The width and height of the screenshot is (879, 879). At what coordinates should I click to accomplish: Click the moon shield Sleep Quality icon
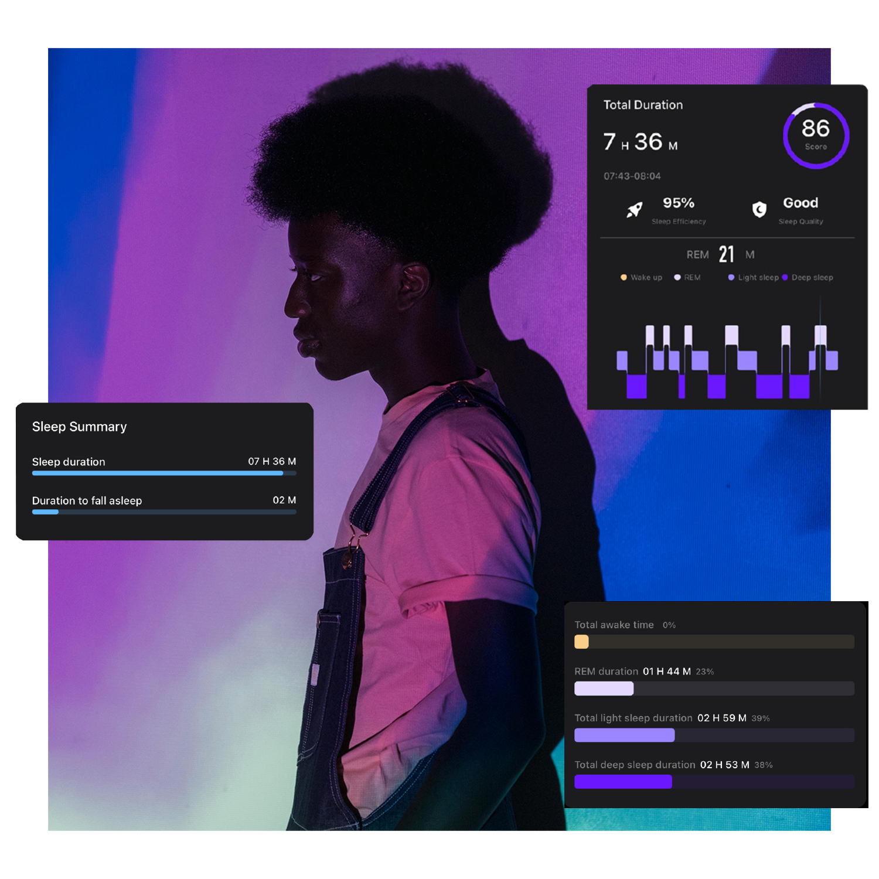759,209
